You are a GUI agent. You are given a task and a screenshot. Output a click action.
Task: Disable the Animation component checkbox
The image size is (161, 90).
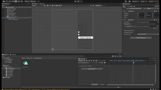click(127, 20)
